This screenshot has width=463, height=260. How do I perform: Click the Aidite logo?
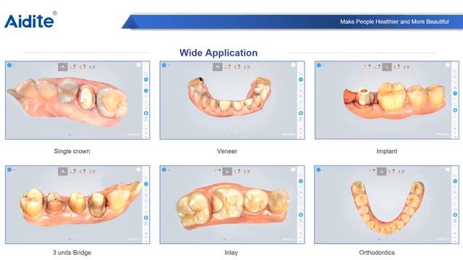tap(30, 20)
